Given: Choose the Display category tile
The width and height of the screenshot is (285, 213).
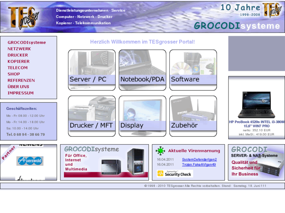Looking at the screenshot, I should point(143,116).
